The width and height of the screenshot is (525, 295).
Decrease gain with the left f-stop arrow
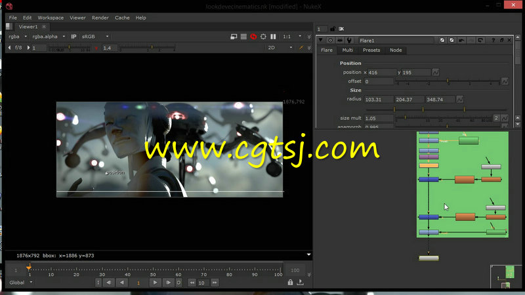point(9,47)
